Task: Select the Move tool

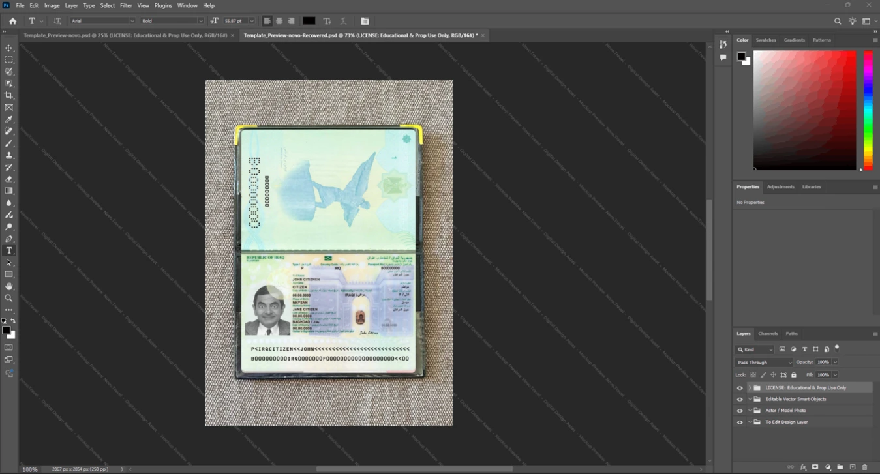Action: [9, 48]
